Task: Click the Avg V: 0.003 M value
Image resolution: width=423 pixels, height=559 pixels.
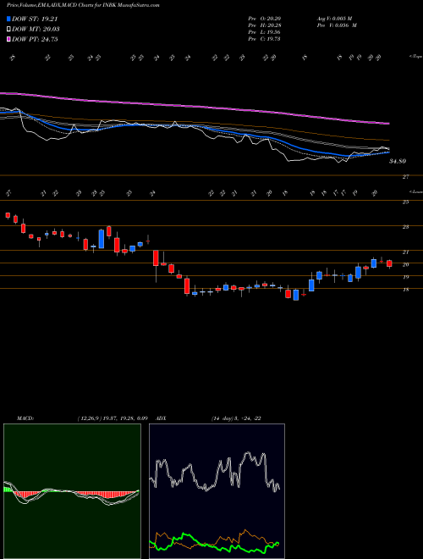Action: coord(334,19)
